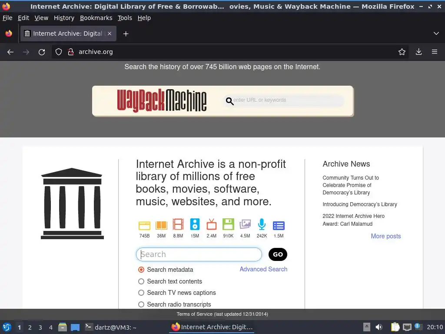Image resolution: width=445 pixels, height=334 pixels.
Task: Select the Internet Archive browser tab
Action: pos(68,33)
